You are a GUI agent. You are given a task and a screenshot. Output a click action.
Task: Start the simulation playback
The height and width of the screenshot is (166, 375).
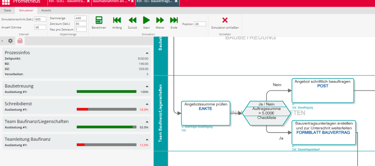[x=146, y=20]
